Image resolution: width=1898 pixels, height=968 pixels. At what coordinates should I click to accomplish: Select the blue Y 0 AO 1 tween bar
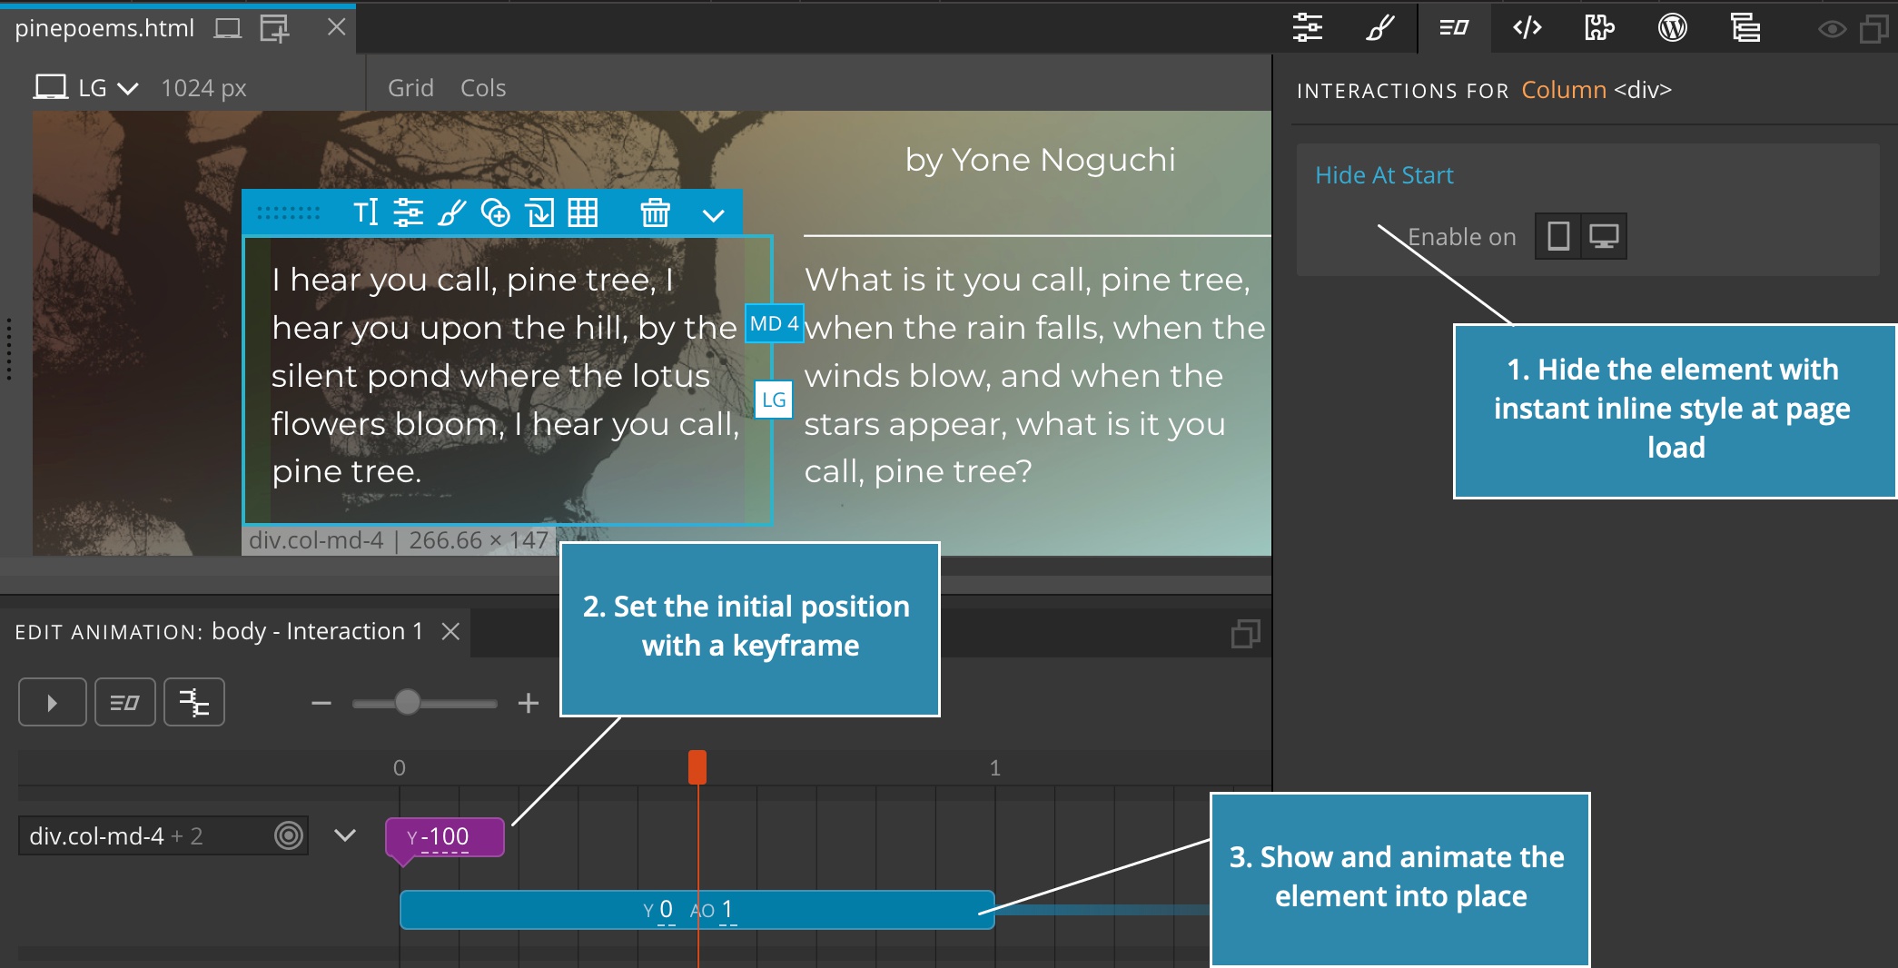coord(697,910)
